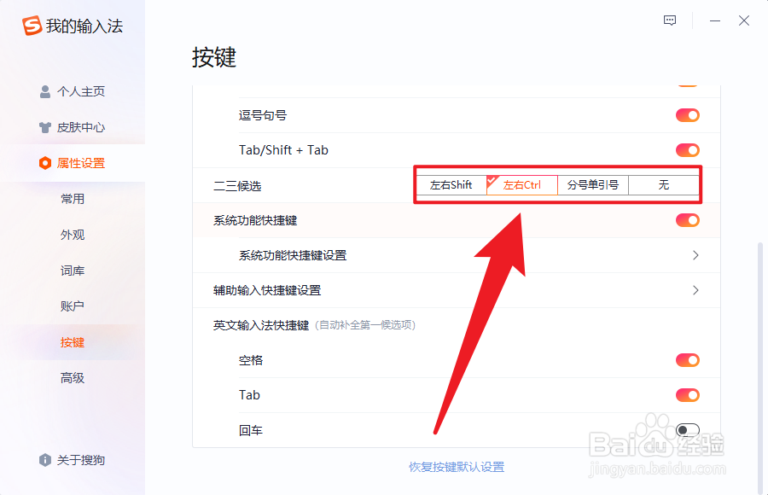Open 个人主页 from the sidebar
The width and height of the screenshot is (768, 495).
(81, 91)
